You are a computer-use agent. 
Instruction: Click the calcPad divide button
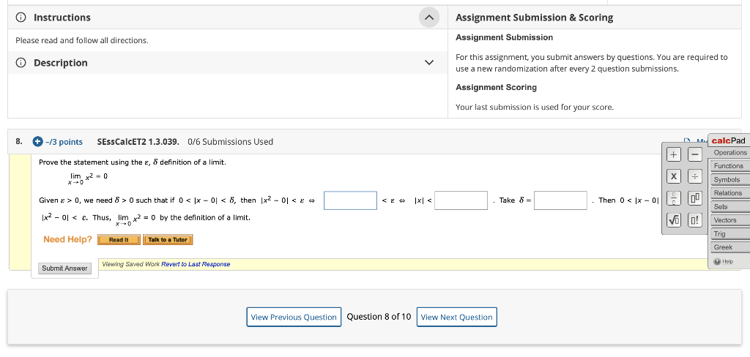pyautogui.click(x=695, y=176)
